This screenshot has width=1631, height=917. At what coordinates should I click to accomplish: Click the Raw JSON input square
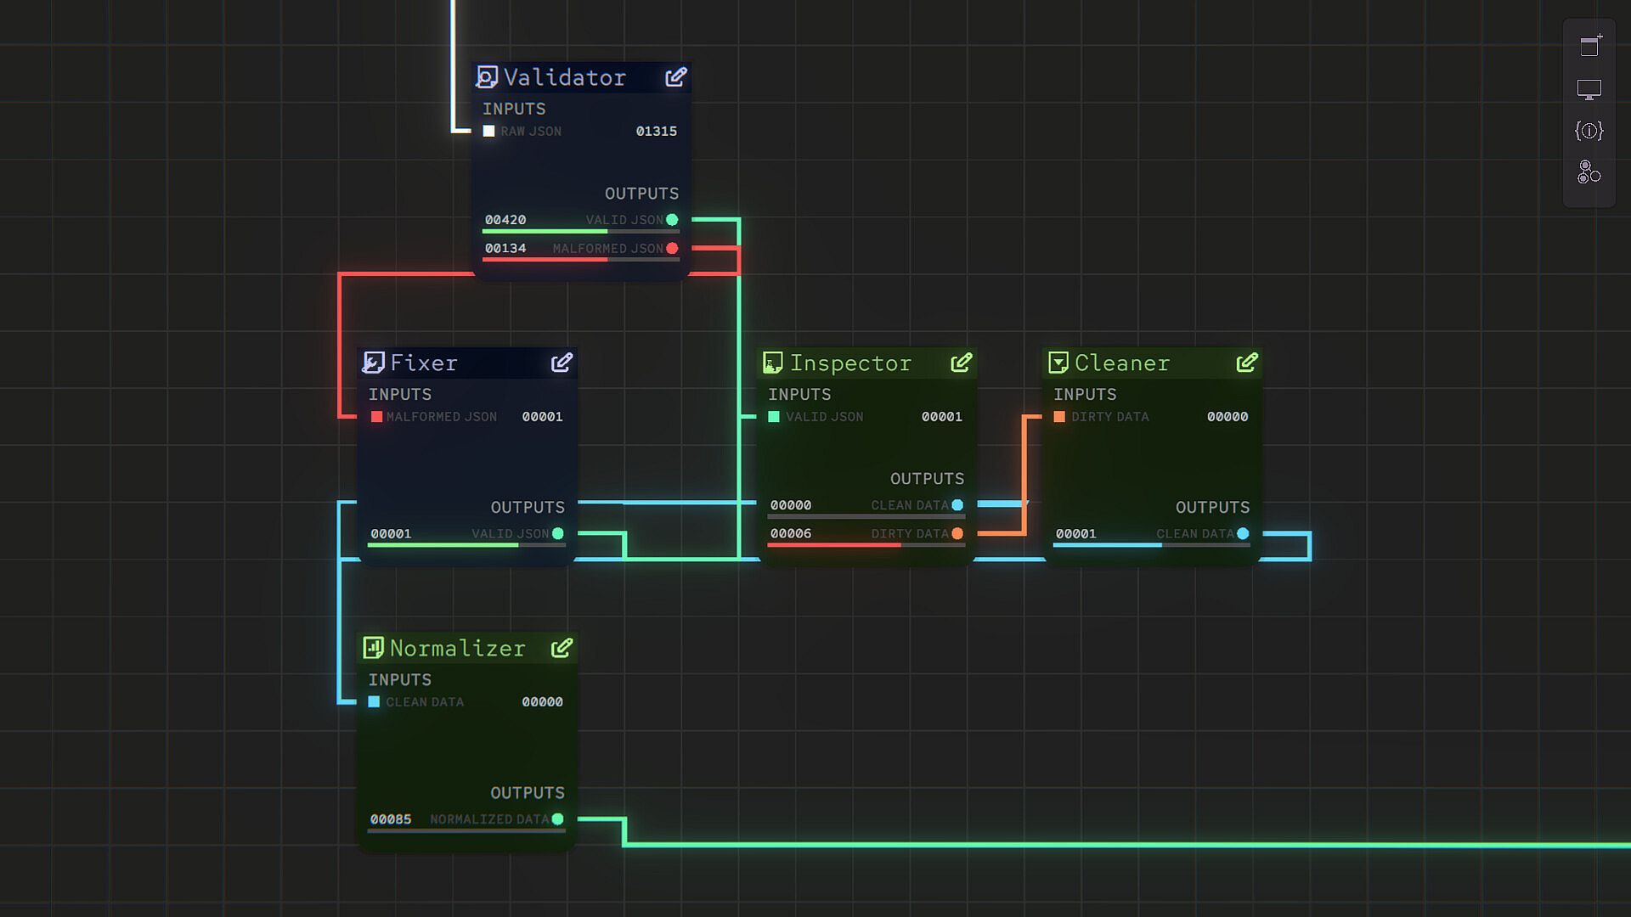488,132
